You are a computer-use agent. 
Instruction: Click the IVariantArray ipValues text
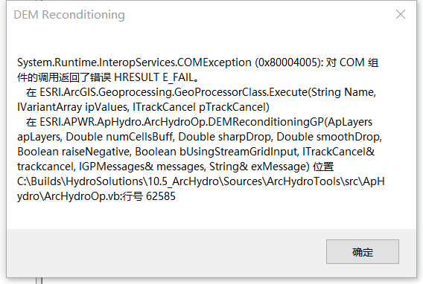click(73, 107)
